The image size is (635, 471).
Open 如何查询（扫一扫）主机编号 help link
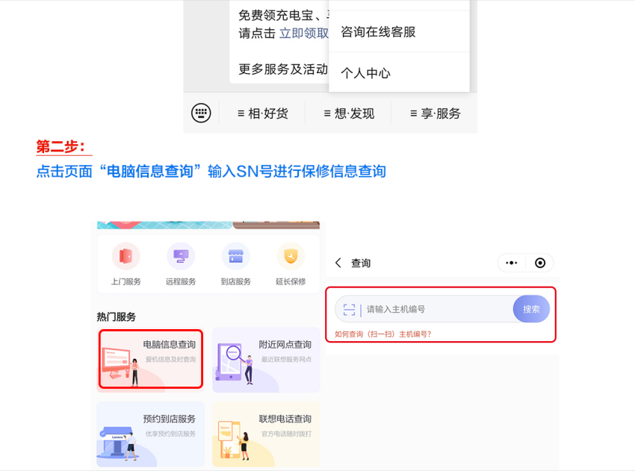(x=382, y=334)
